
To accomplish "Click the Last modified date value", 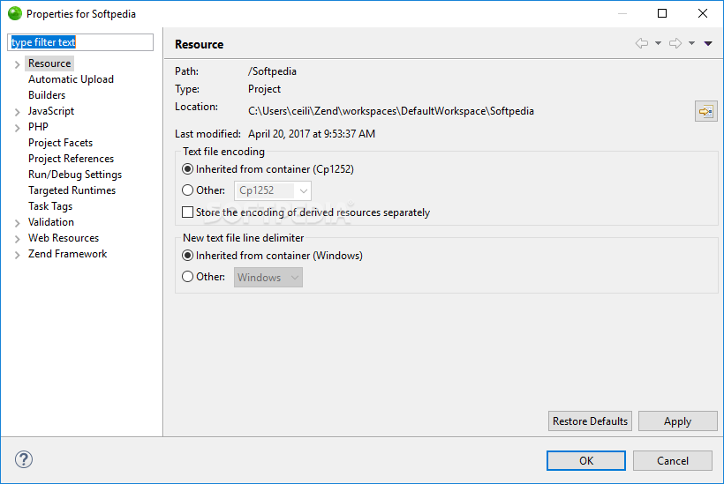I will click(x=312, y=134).
